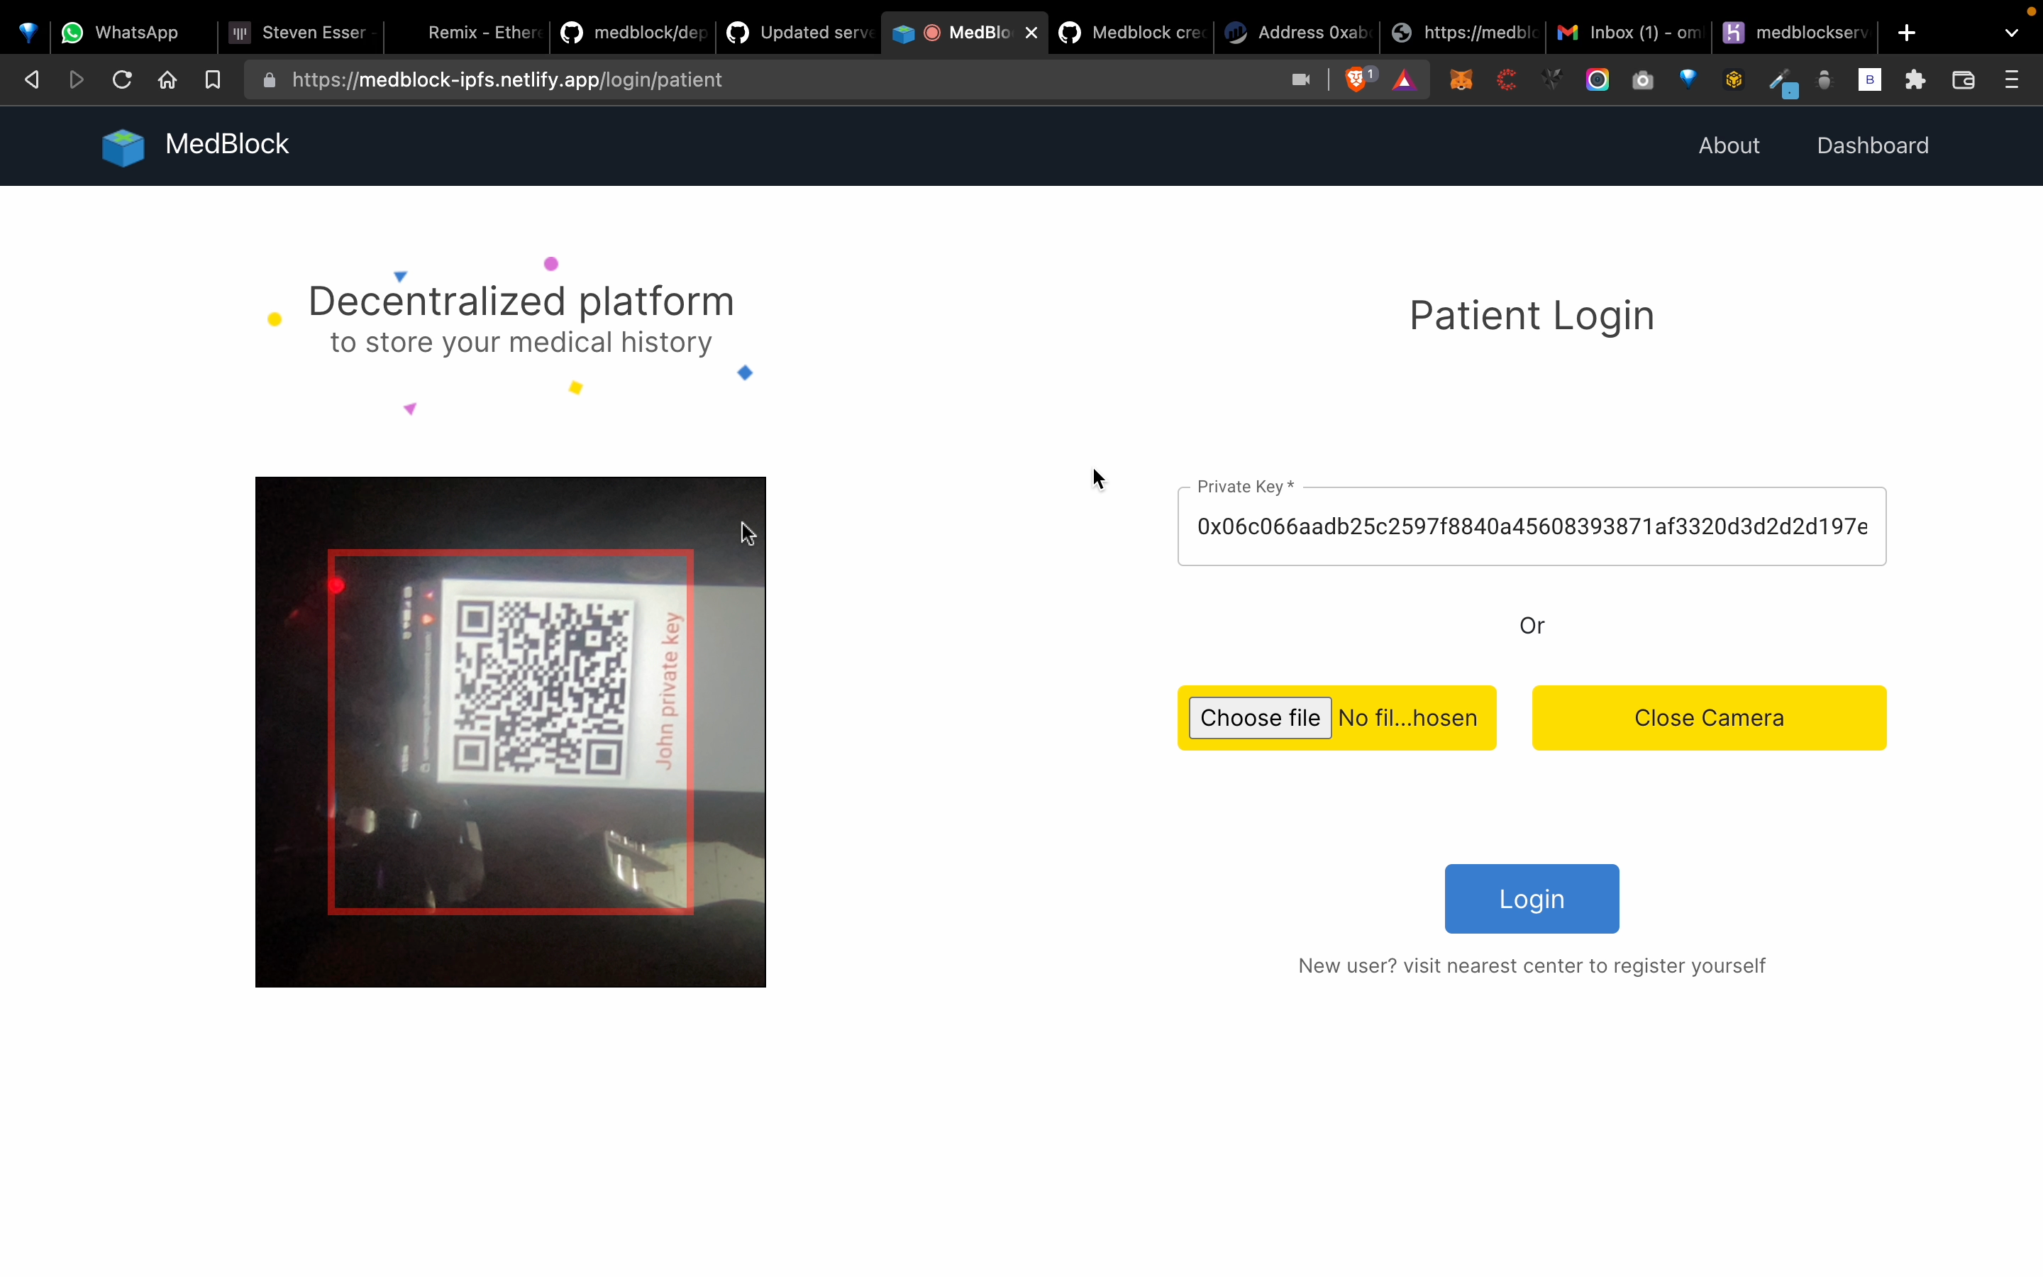
Task: Click Choose file to upload key
Action: 1260,718
